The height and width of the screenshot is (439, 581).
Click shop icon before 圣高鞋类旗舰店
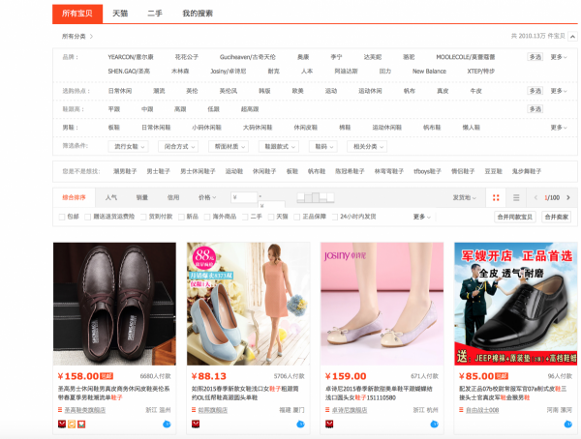pos(60,410)
